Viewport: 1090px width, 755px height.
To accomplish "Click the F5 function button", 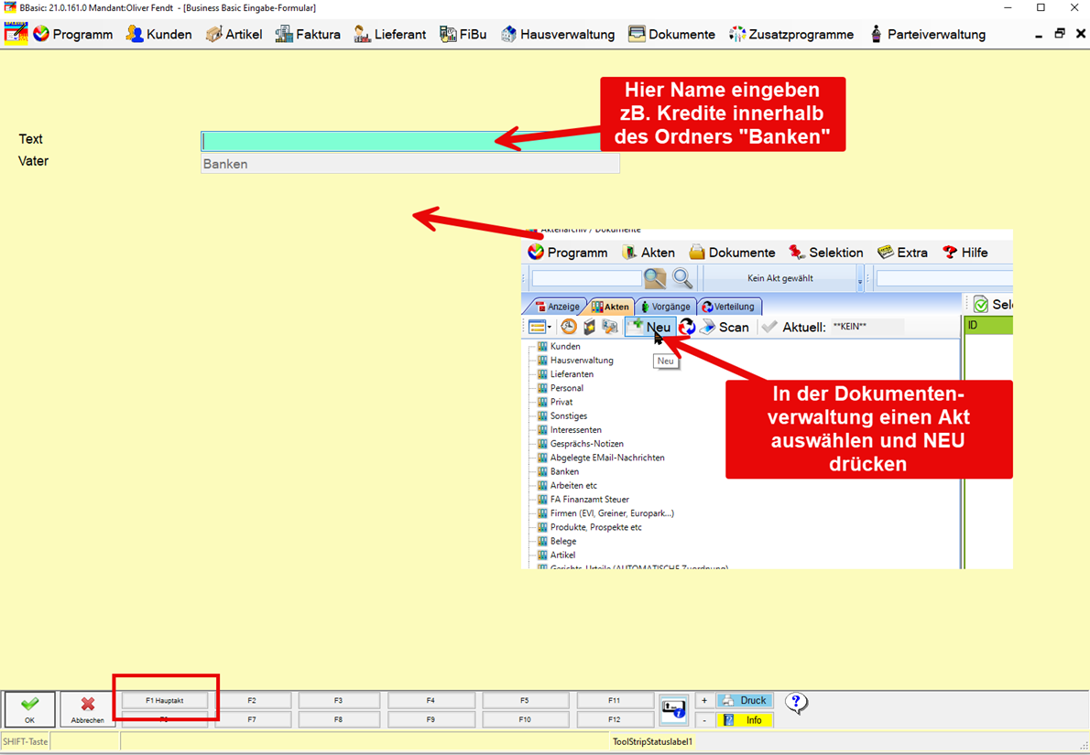I will pos(525,700).
